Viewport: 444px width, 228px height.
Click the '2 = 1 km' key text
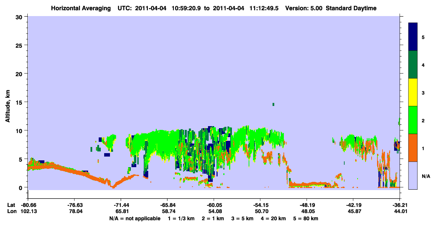(213, 218)
